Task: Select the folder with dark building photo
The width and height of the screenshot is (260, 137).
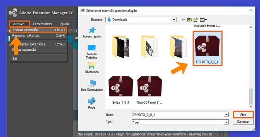Action: 121,47
